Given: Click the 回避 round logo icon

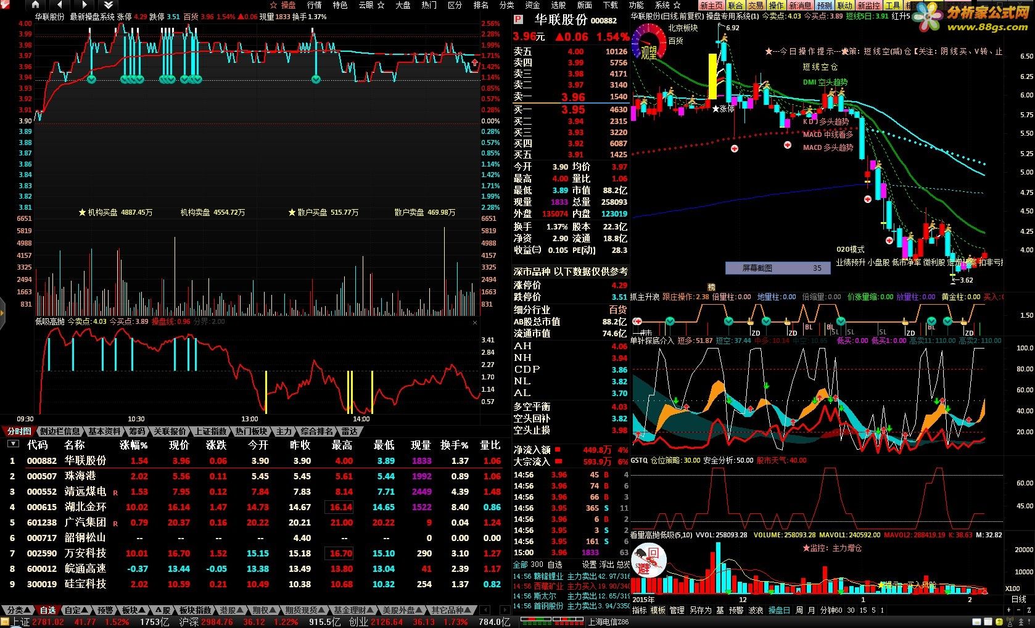Looking at the screenshot, I should tap(649, 560).
